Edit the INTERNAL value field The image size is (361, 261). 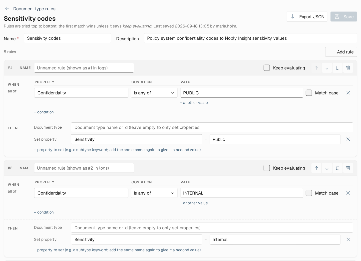[x=242, y=193]
